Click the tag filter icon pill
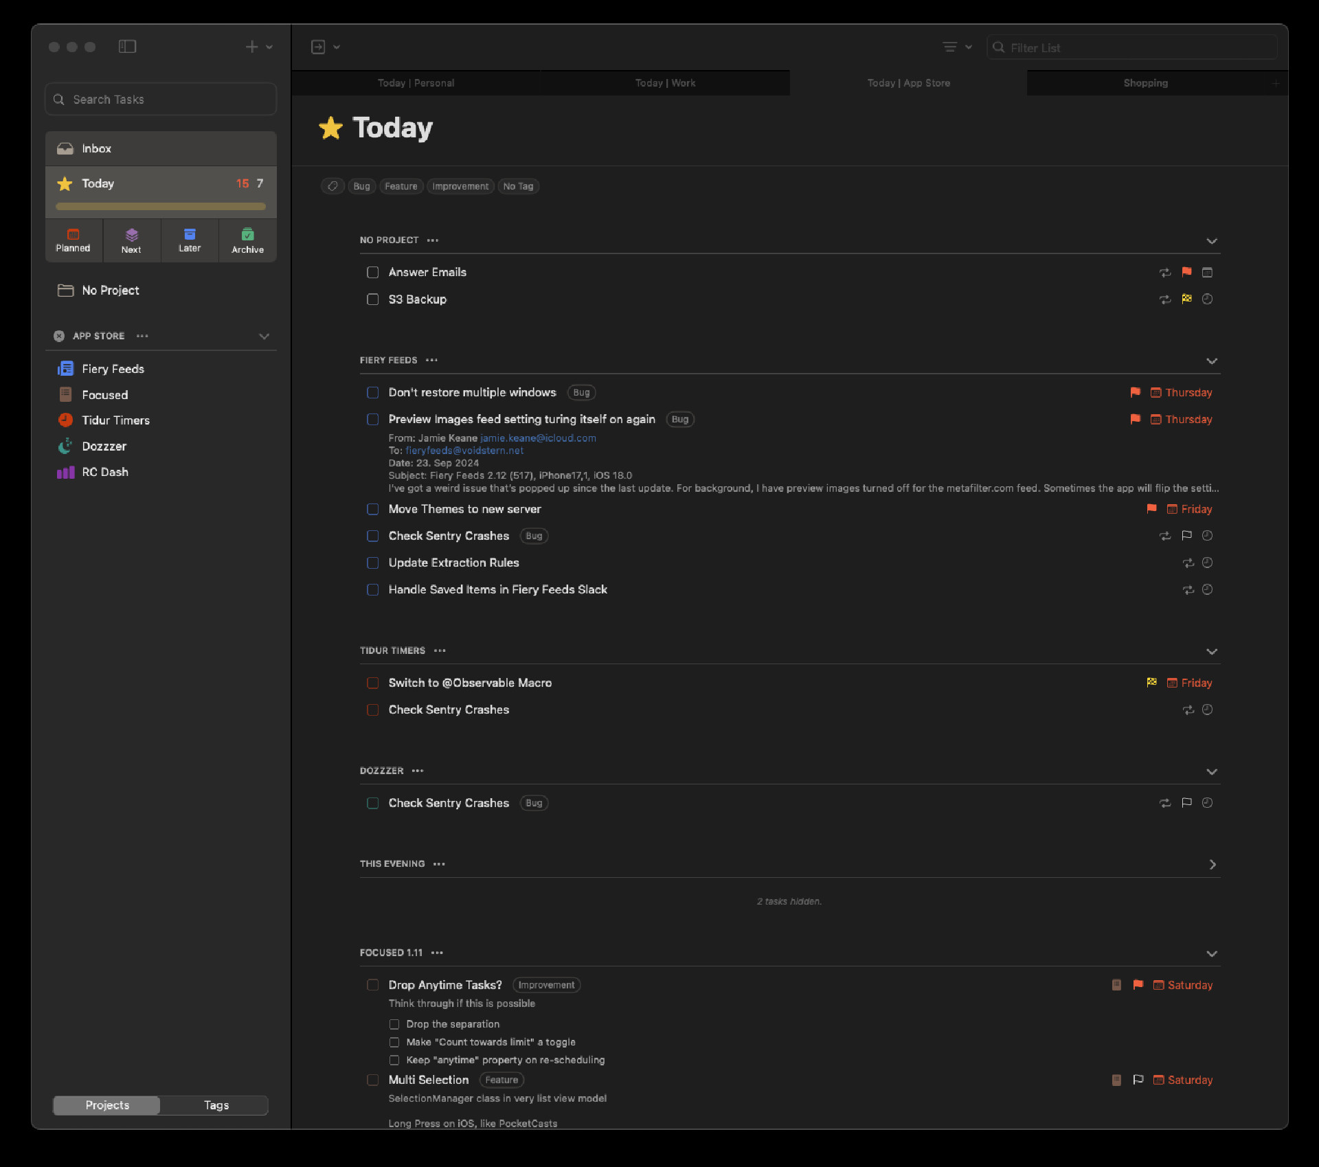The height and width of the screenshot is (1167, 1319). point(332,186)
